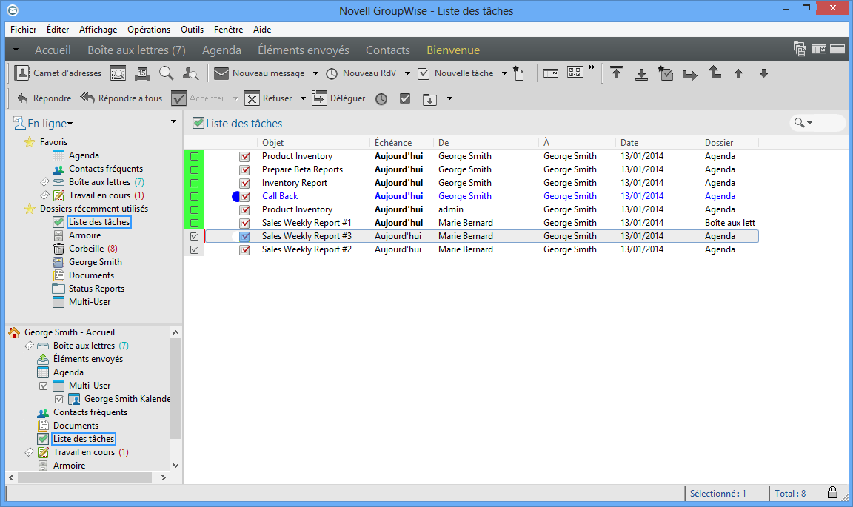Viewport: 853px width, 507px height.
Task: Click Répondre à tous
Action: tap(121, 98)
